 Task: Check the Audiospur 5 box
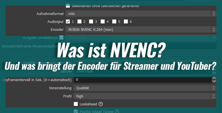tap(114, 21)
